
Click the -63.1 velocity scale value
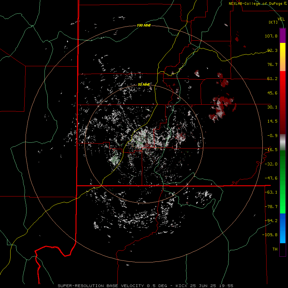271,192
